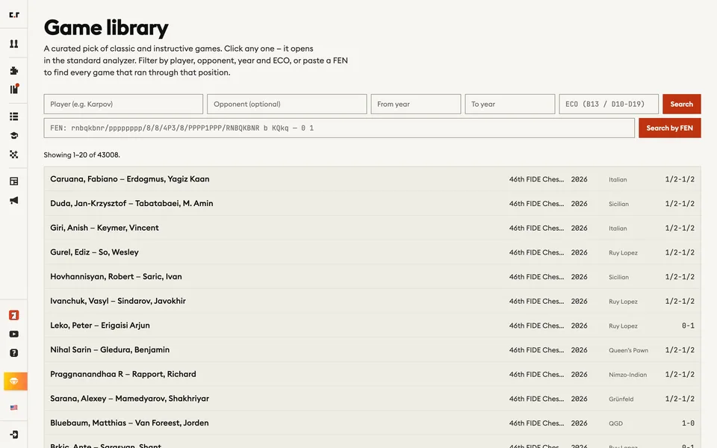Viewport: 717px width, 448px height.
Task: Open the bulleted list icon in the sidebar
Action: pos(14,116)
